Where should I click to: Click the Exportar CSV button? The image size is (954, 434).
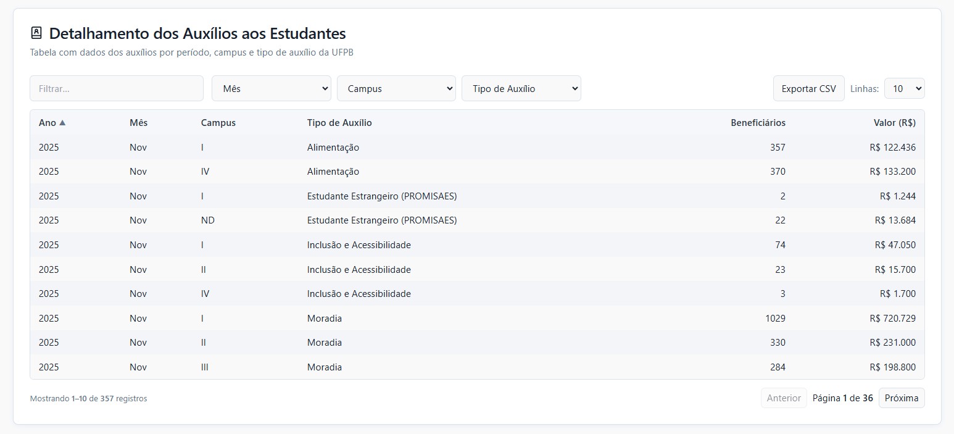coord(808,88)
